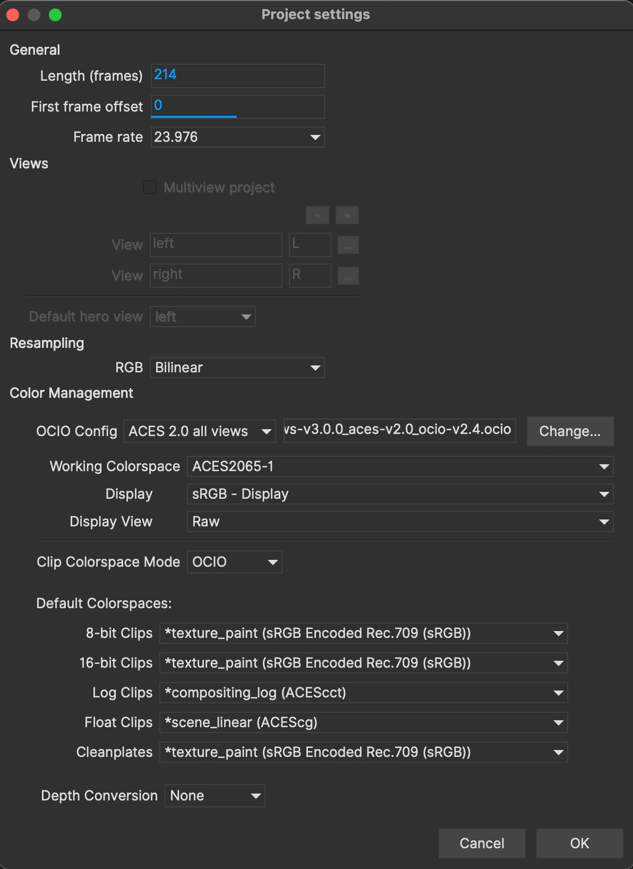This screenshot has height=869, width=633.
Task: Click the OK button
Action: (x=580, y=844)
